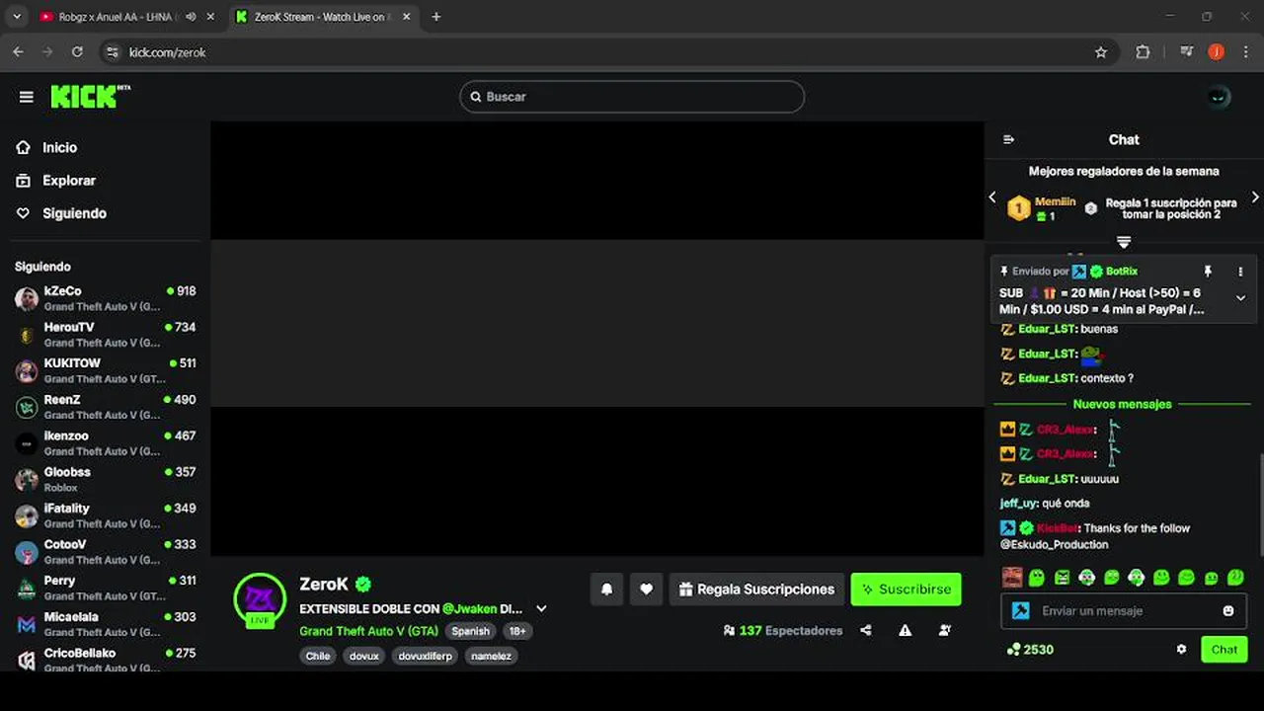This screenshot has width=1264, height=711.
Task: Show previous top gifters slide
Action: click(992, 197)
